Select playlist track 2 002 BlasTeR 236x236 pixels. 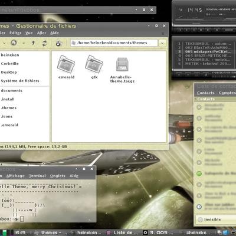[208, 48]
